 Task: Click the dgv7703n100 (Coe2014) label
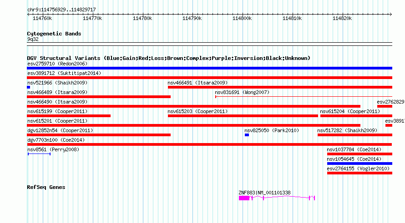pyautogui.click(x=56, y=140)
